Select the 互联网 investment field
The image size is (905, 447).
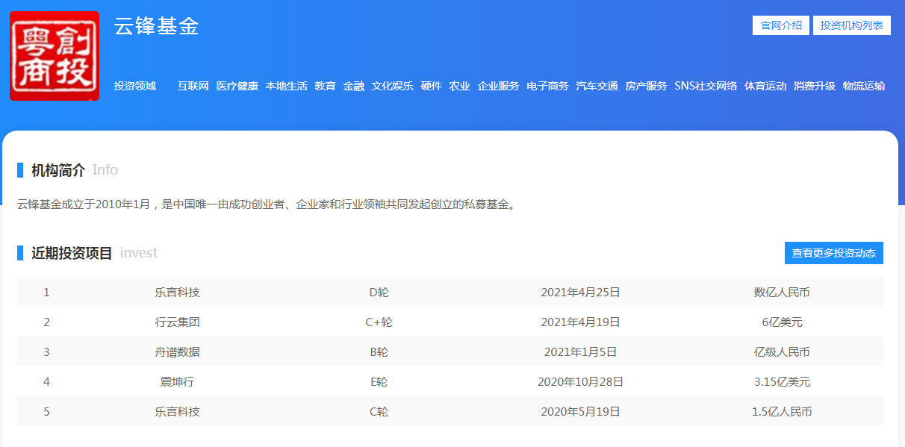(193, 86)
